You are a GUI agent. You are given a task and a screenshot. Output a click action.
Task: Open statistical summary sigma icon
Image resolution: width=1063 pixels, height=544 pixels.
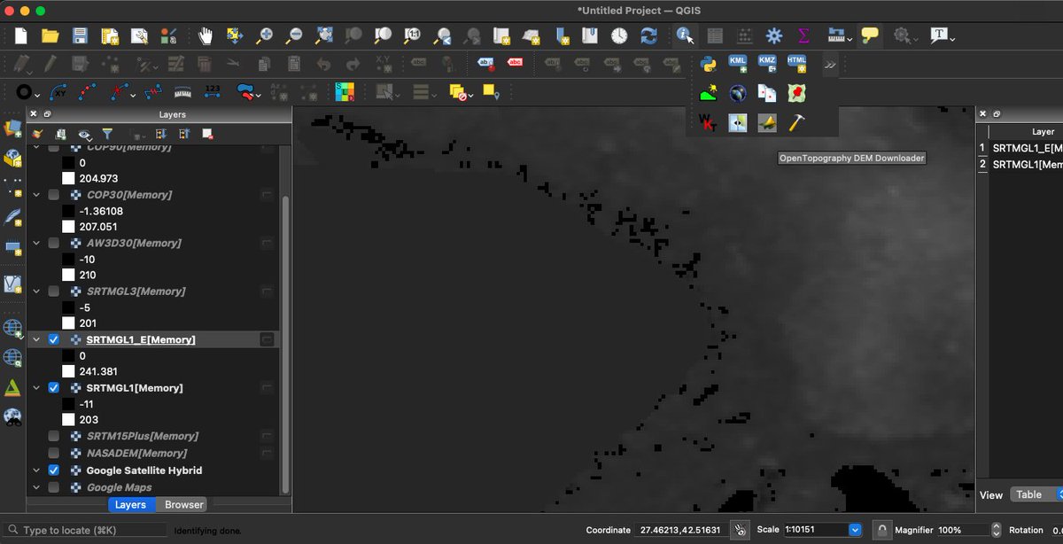[803, 35]
